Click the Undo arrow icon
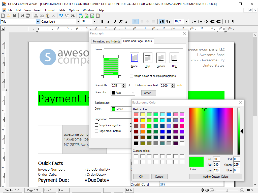This screenshot has height=193, width=258. pyautogui.click(x=61, y=16)
